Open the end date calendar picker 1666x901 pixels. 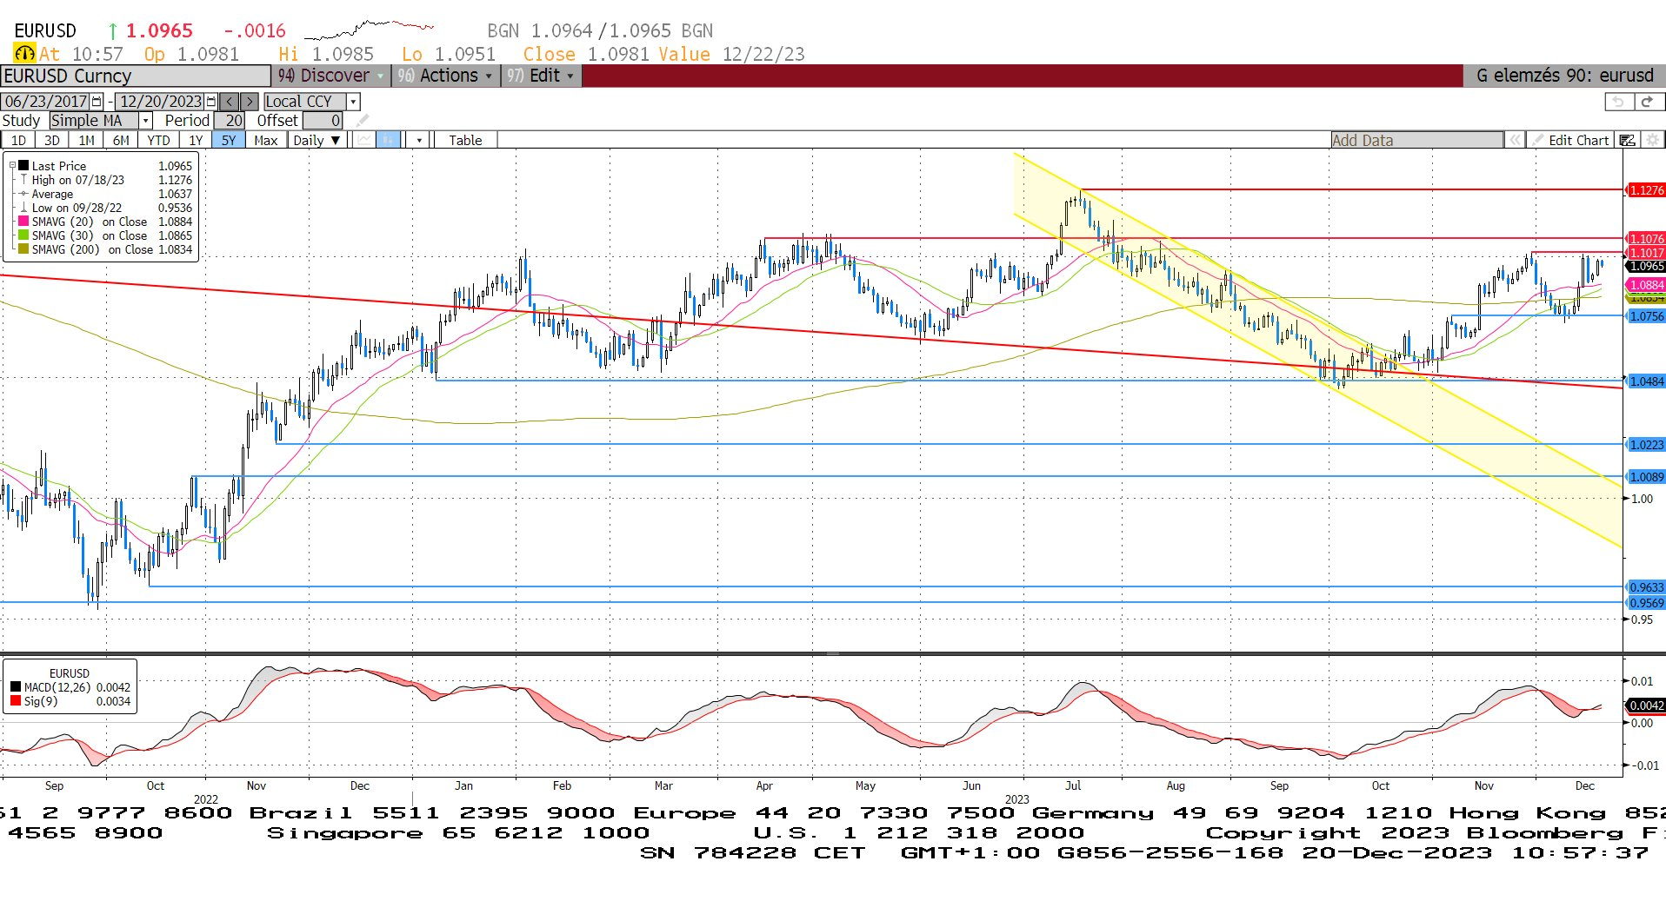coord(211,102)
